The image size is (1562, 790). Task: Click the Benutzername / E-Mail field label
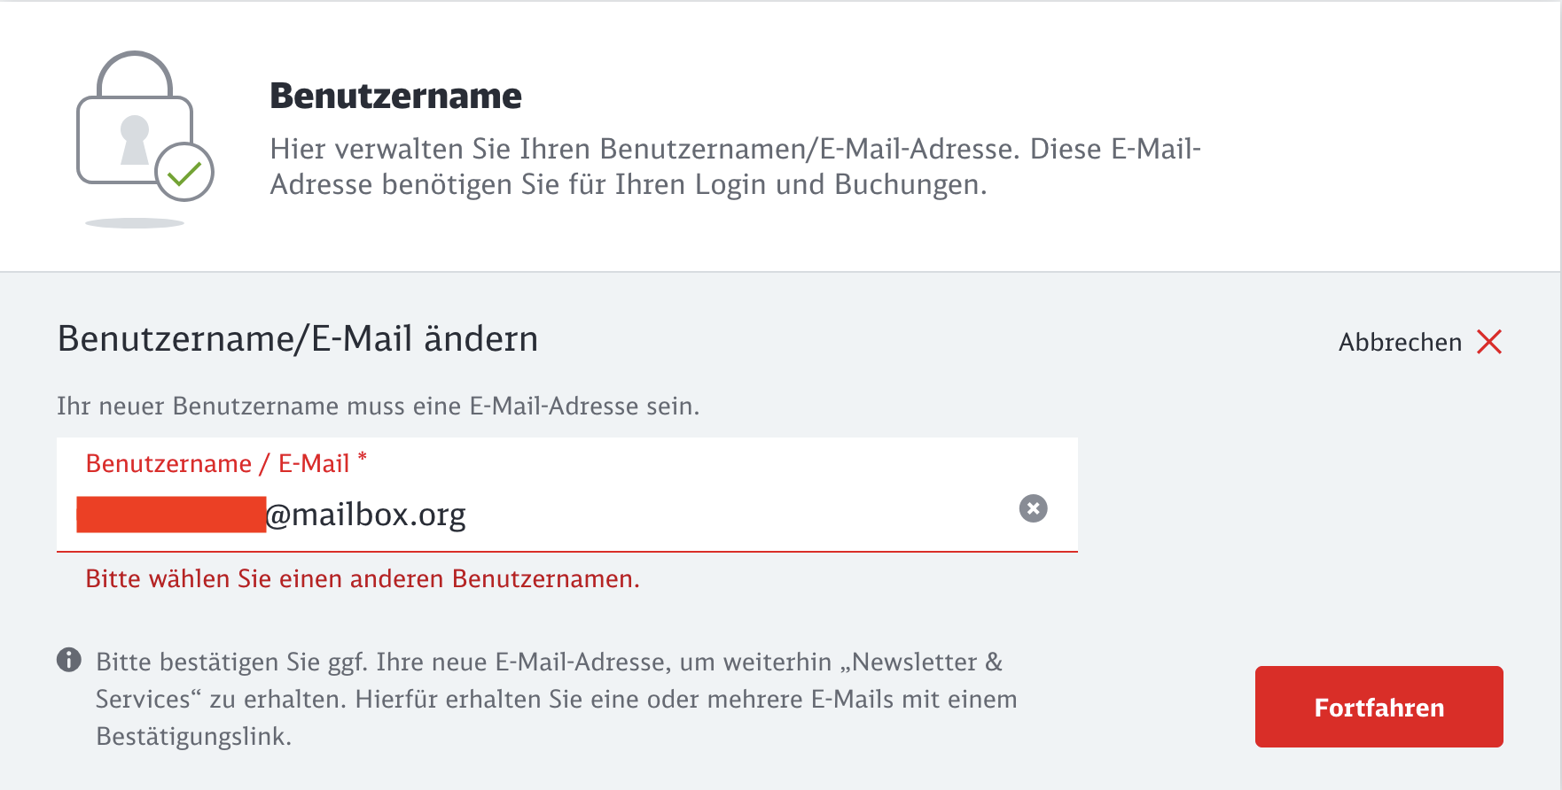pyautogui.click(x=217, y=464)
